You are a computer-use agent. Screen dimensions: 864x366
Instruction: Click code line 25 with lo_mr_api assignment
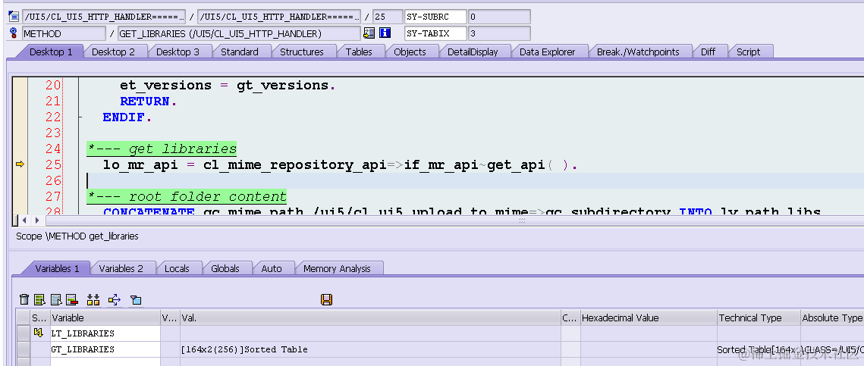click(340, 164)
